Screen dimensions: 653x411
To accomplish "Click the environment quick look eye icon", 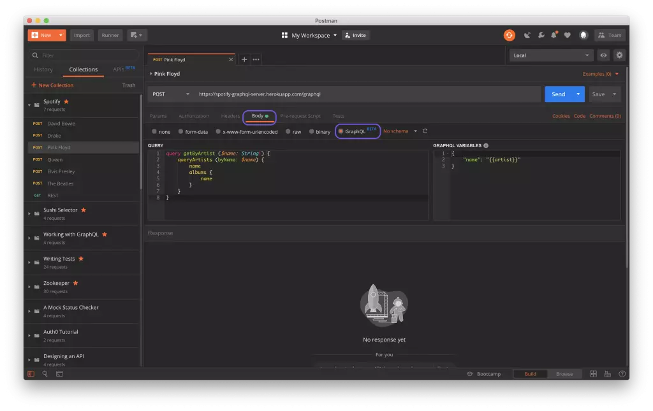I will (603, 55).
